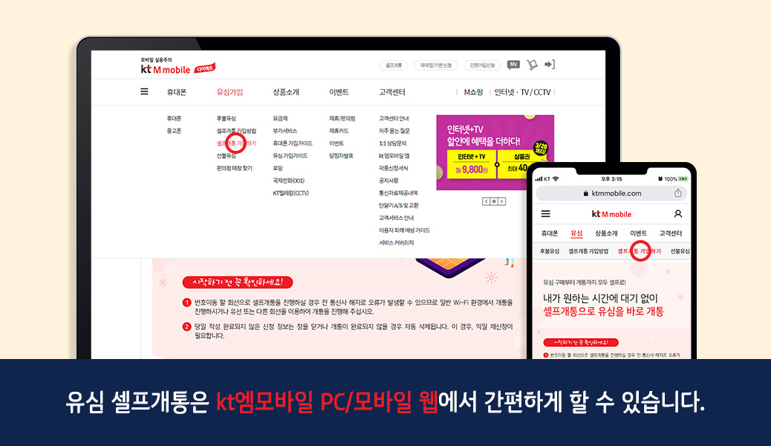Select 각종신청서식
Viewport: 771px width, 446px height.
[x=394, y=168]
